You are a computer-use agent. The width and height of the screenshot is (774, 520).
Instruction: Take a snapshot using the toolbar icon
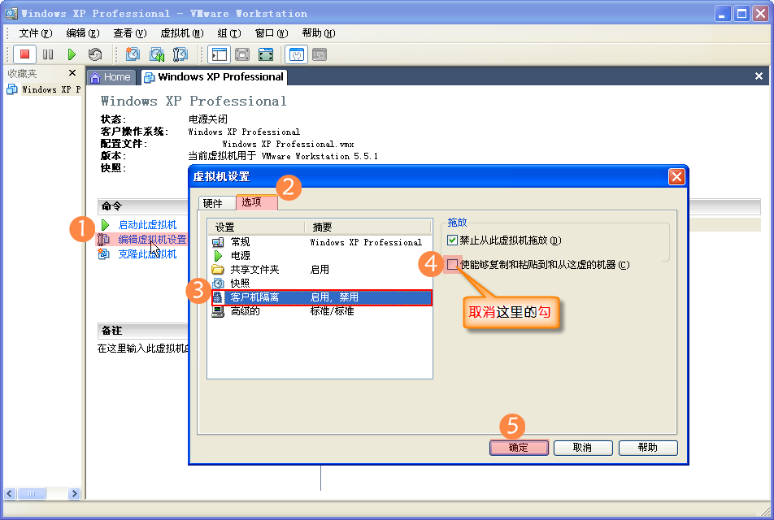point(133,54)
